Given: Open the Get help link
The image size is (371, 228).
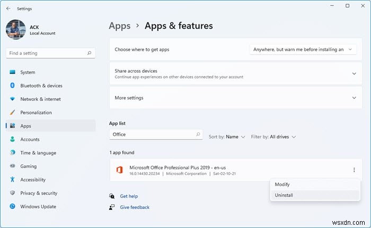Looking at the screenshot, I should pos(129,196).
